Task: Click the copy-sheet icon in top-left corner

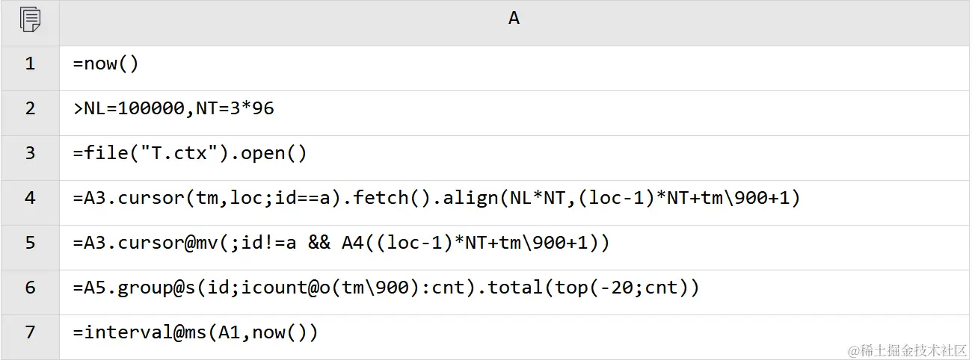Action: pos(30,19)
